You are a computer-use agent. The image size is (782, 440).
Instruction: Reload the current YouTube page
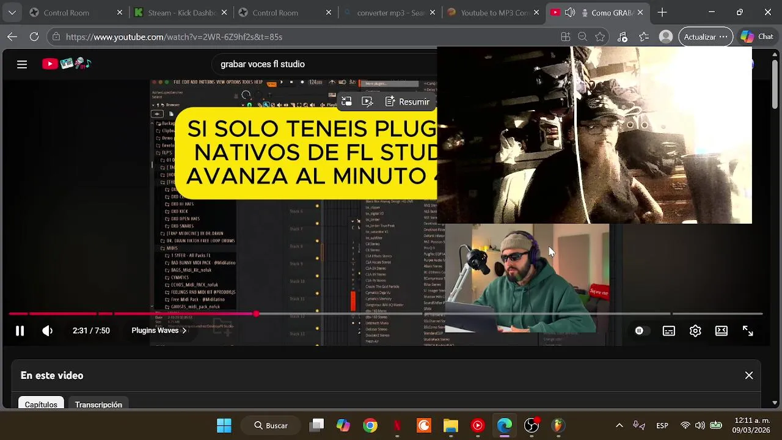coord(34,37)
